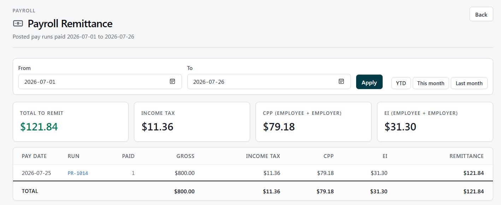
Task: Click EI $31.30 in TOTAL row
Action: pyautogui.click(x=379, y=192)
